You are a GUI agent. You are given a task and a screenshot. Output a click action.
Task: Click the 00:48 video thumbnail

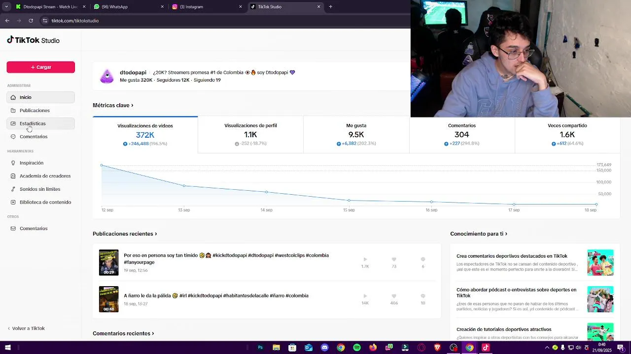click(108, 299)
